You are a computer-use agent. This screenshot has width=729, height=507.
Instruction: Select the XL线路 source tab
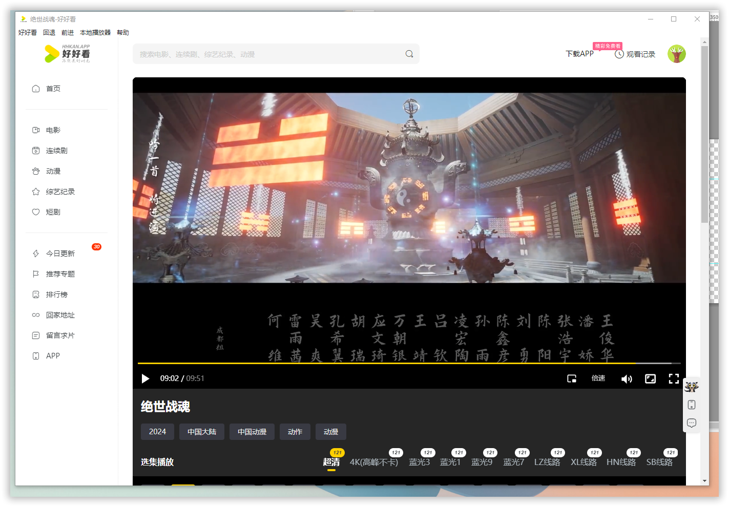(584, 462)
